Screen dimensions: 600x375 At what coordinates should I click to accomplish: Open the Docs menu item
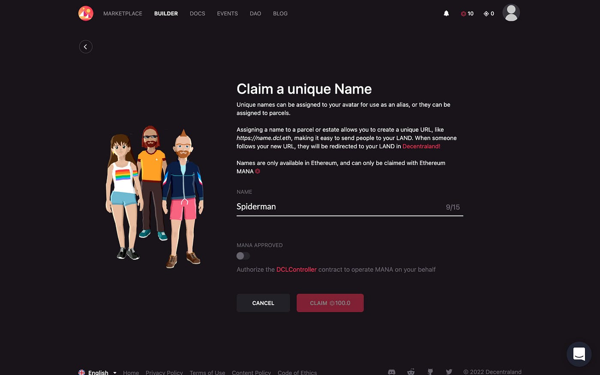(x=198, y=13)
